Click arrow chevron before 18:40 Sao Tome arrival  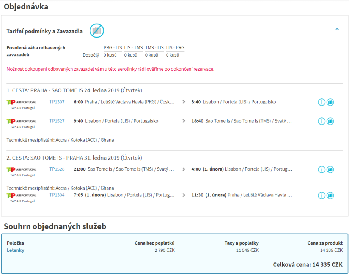tap(184, 121)
